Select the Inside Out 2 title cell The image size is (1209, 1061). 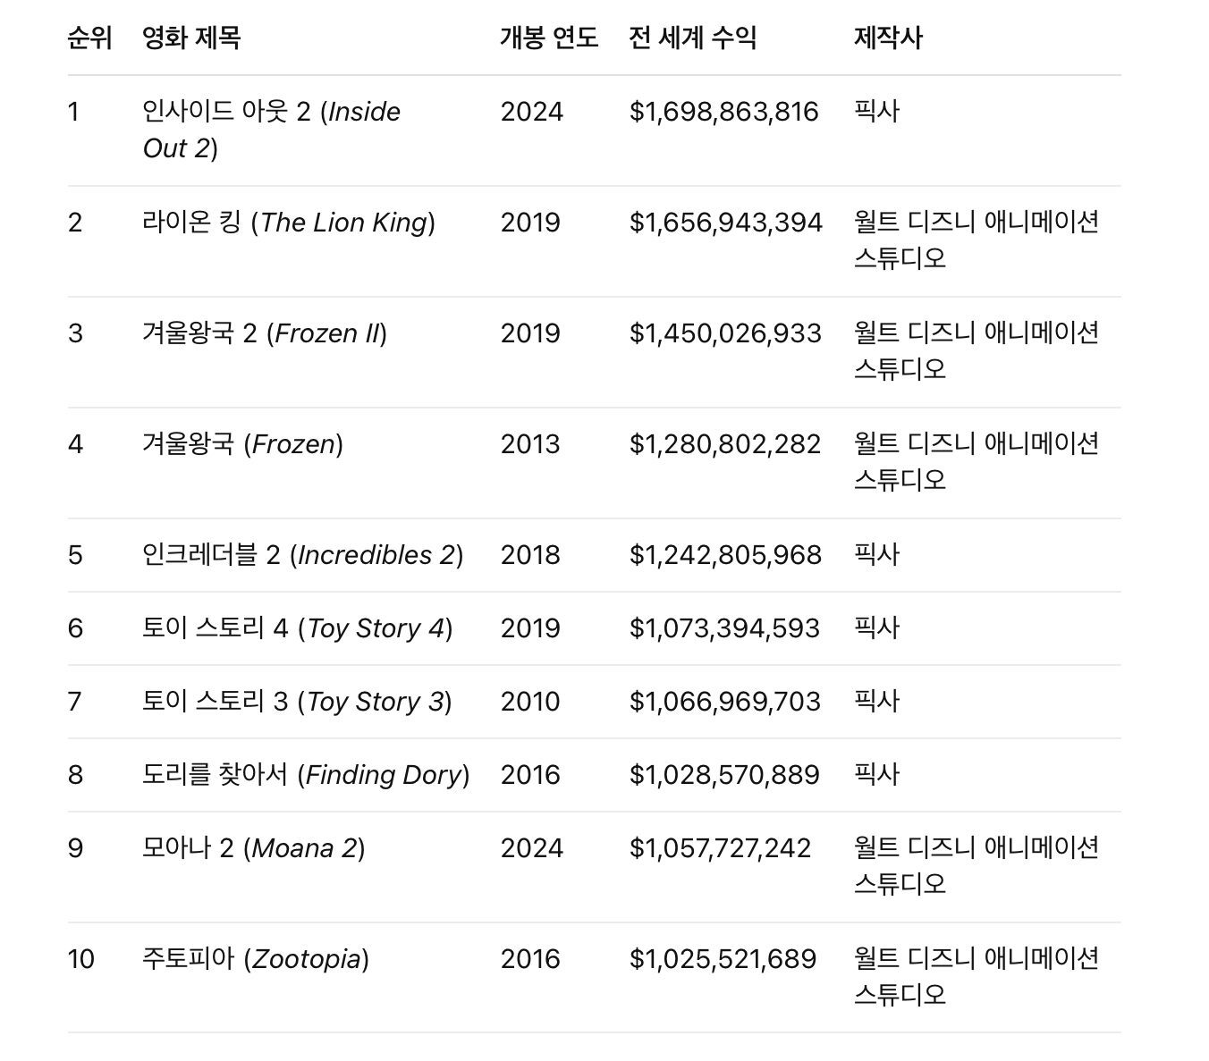click(x=272, y=130)
